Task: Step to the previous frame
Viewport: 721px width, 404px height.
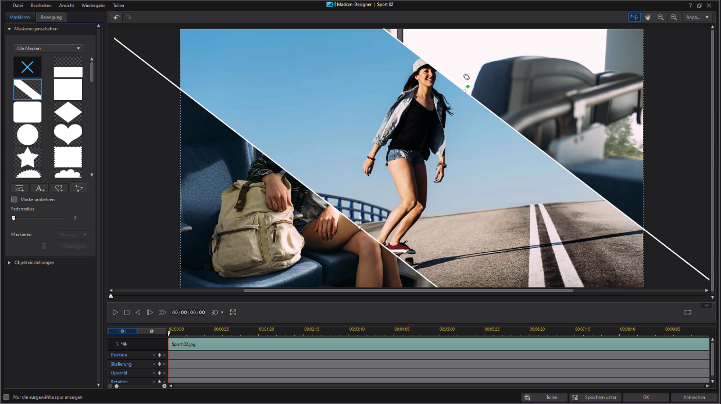Action: coord(138,312)
